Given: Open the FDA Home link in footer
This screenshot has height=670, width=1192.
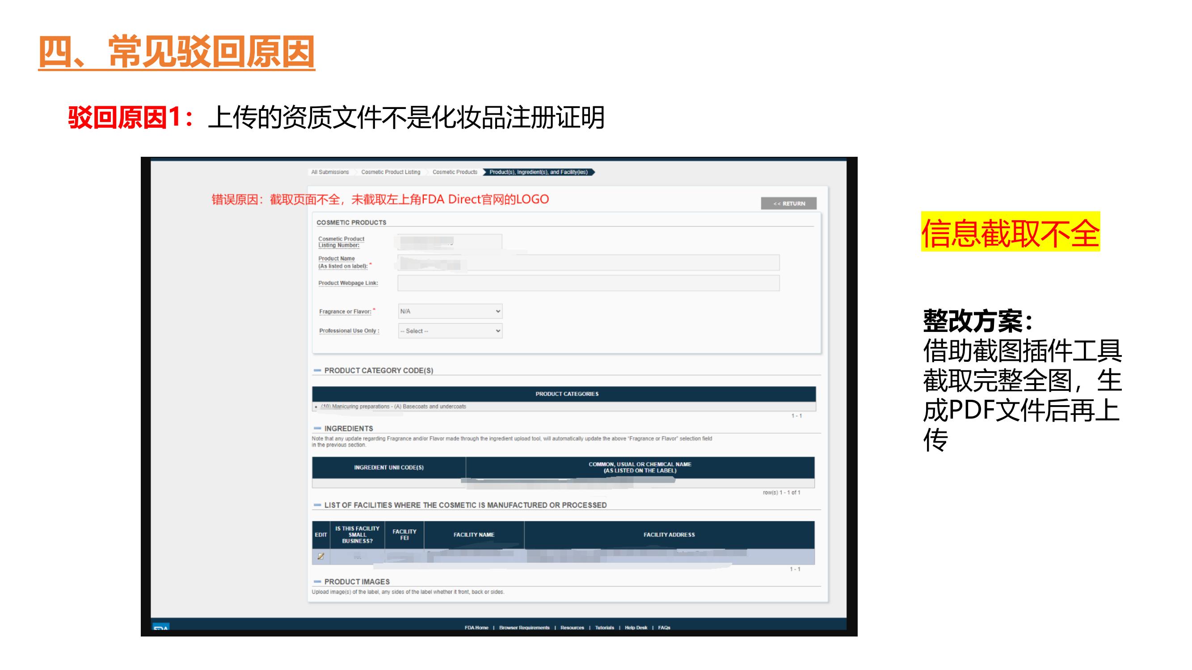Looking at the screenshot, I should pos(476,628).
